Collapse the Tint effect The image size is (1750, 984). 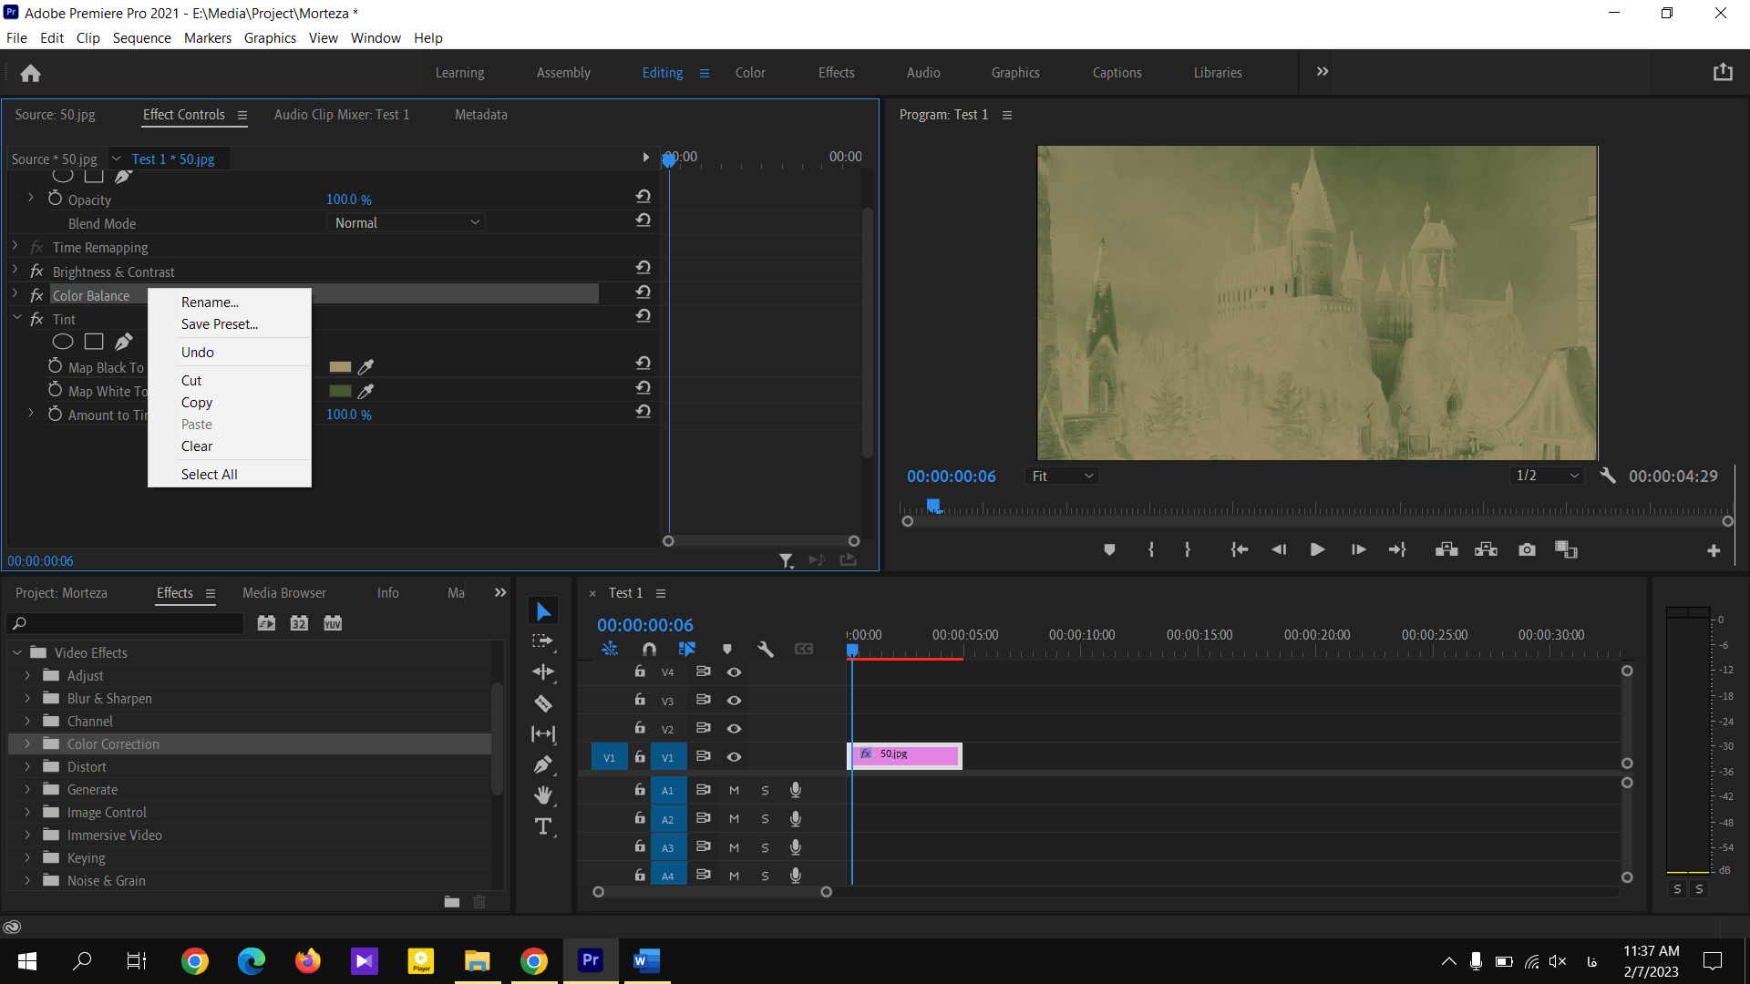click(x=16, y=318)
